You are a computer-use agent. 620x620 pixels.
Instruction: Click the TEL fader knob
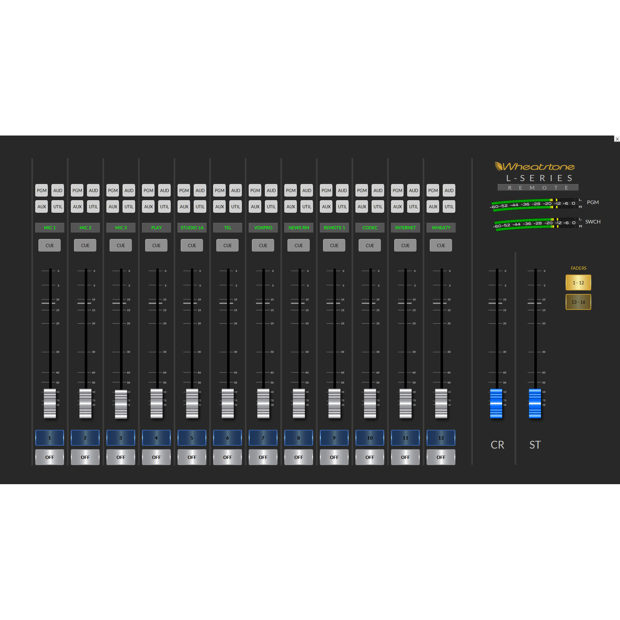coord(228,403)
